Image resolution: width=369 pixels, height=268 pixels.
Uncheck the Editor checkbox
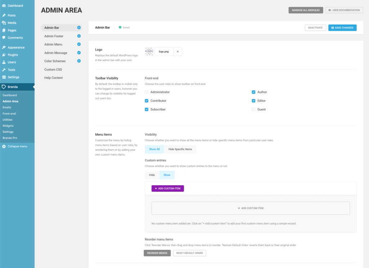[x=253, y=101]
